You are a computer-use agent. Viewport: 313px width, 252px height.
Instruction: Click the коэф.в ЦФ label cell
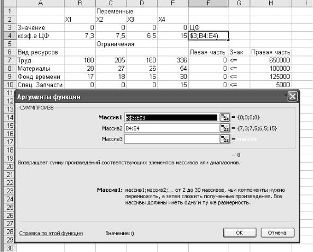pos(40,36)
